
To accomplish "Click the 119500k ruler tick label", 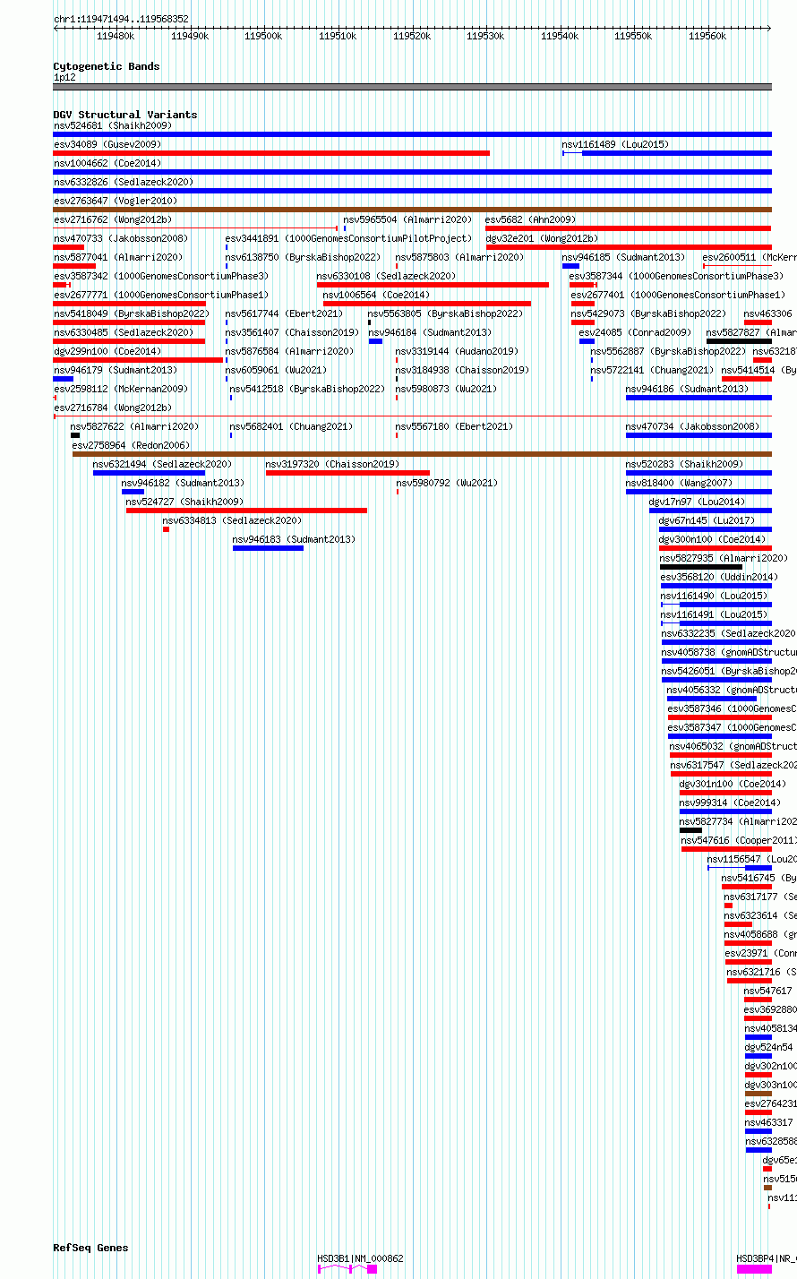I will (262, 36).
